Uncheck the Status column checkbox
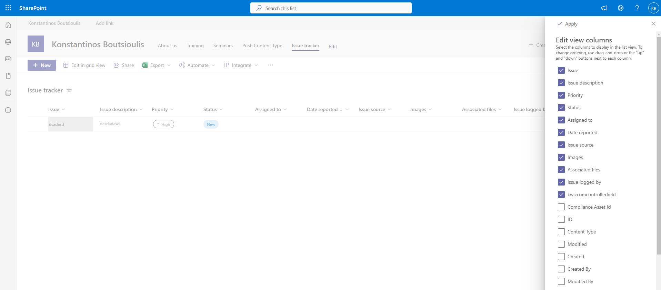Image resolution: width=661 pixels, height=290 pixels. pos(561,108)
